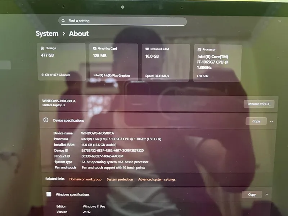The image size is (288, 216).
Task: Click the search magnifier icon
Action: tap(63, 21)
